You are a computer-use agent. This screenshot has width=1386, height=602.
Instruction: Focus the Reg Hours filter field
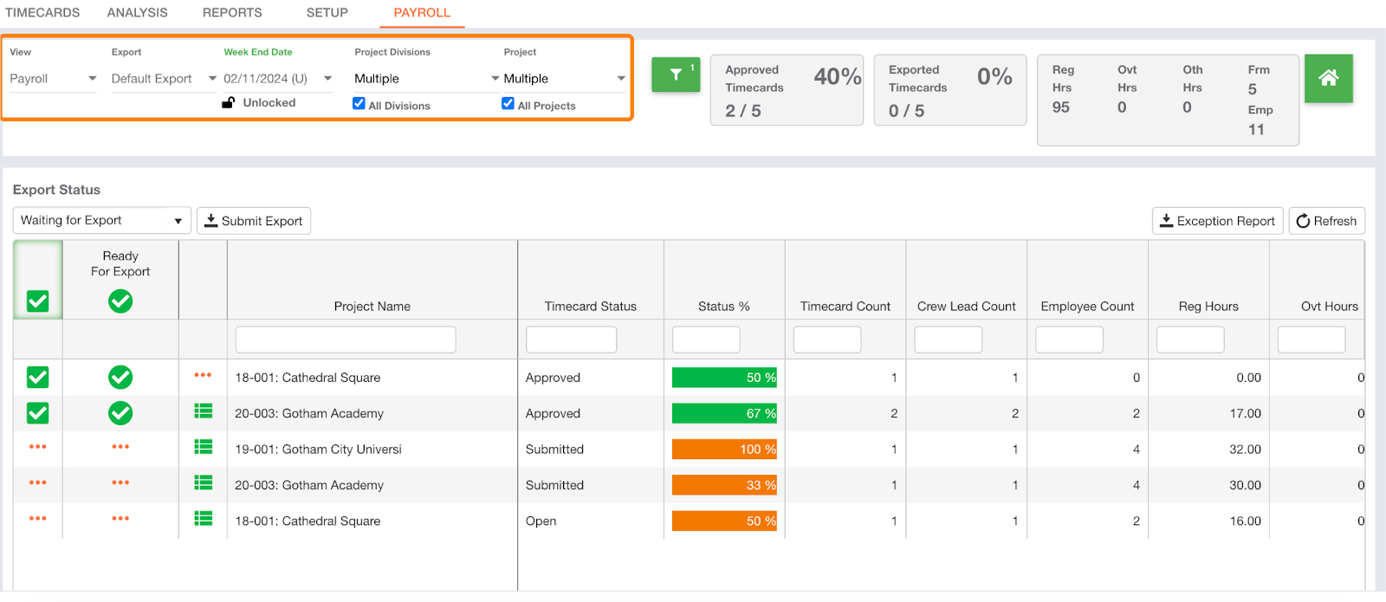[x=1190, y=340]
